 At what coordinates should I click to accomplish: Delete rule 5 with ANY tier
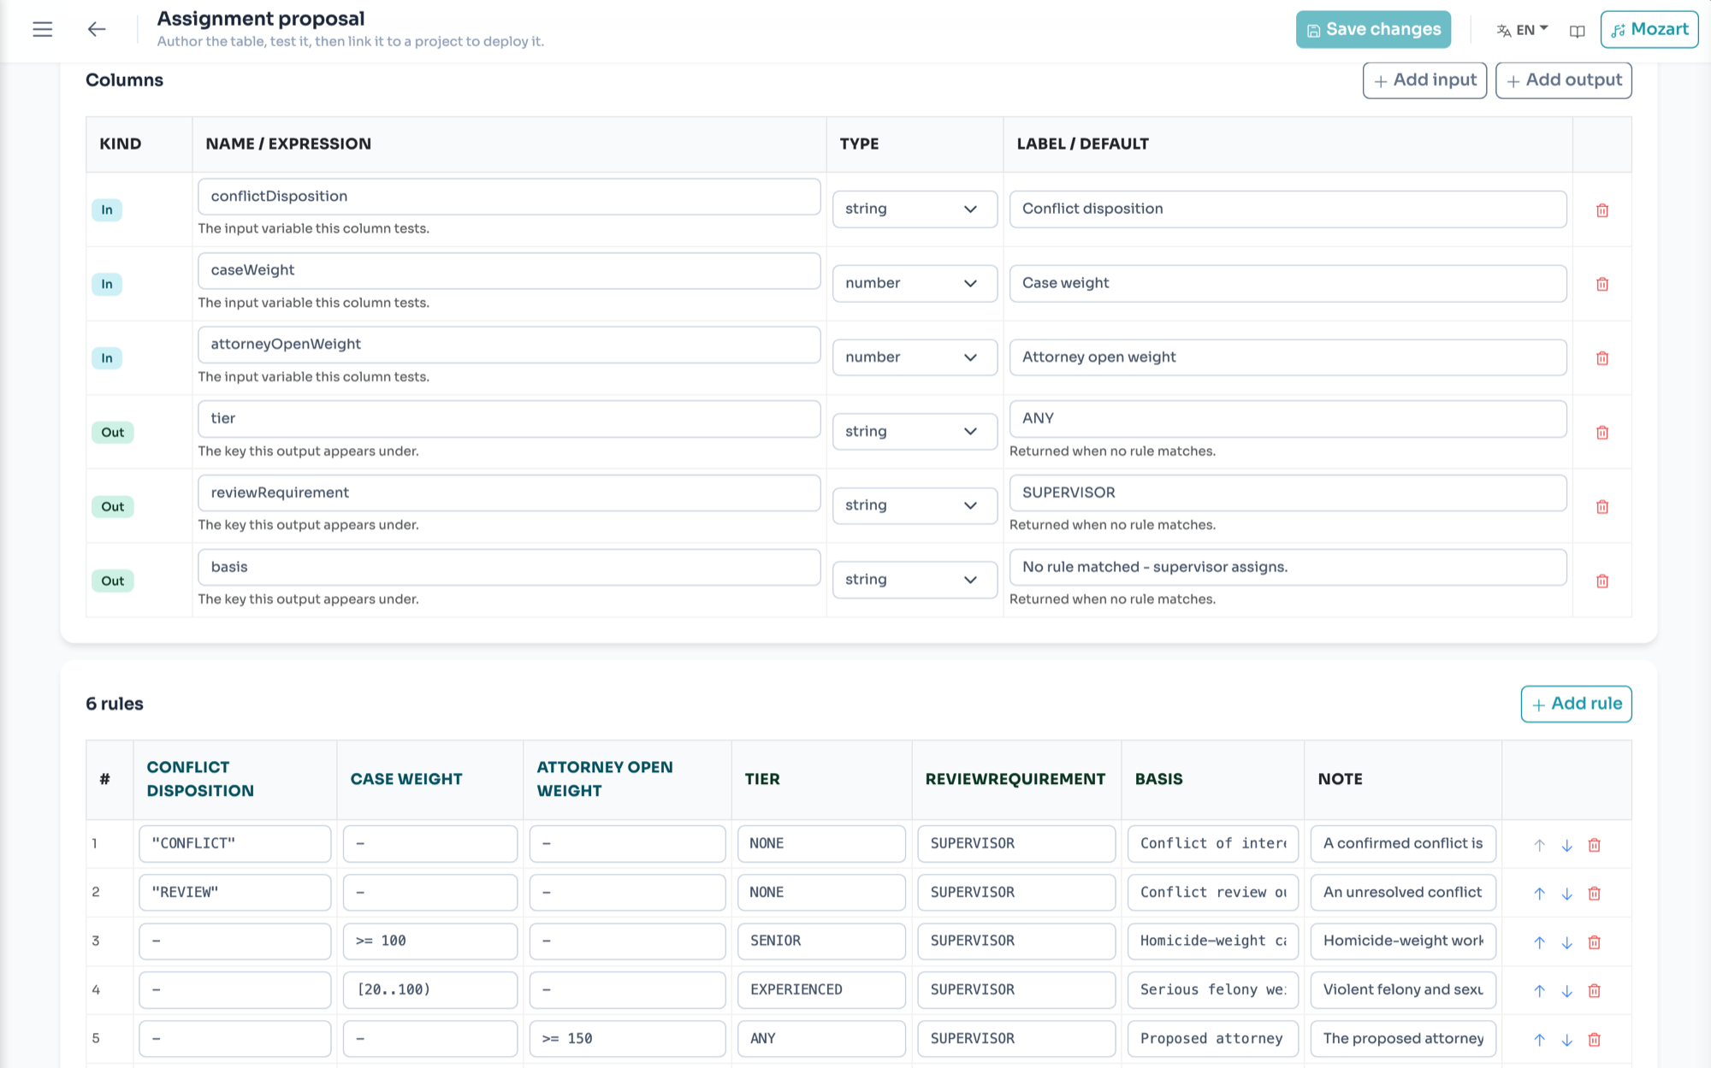[1594, 1040]
